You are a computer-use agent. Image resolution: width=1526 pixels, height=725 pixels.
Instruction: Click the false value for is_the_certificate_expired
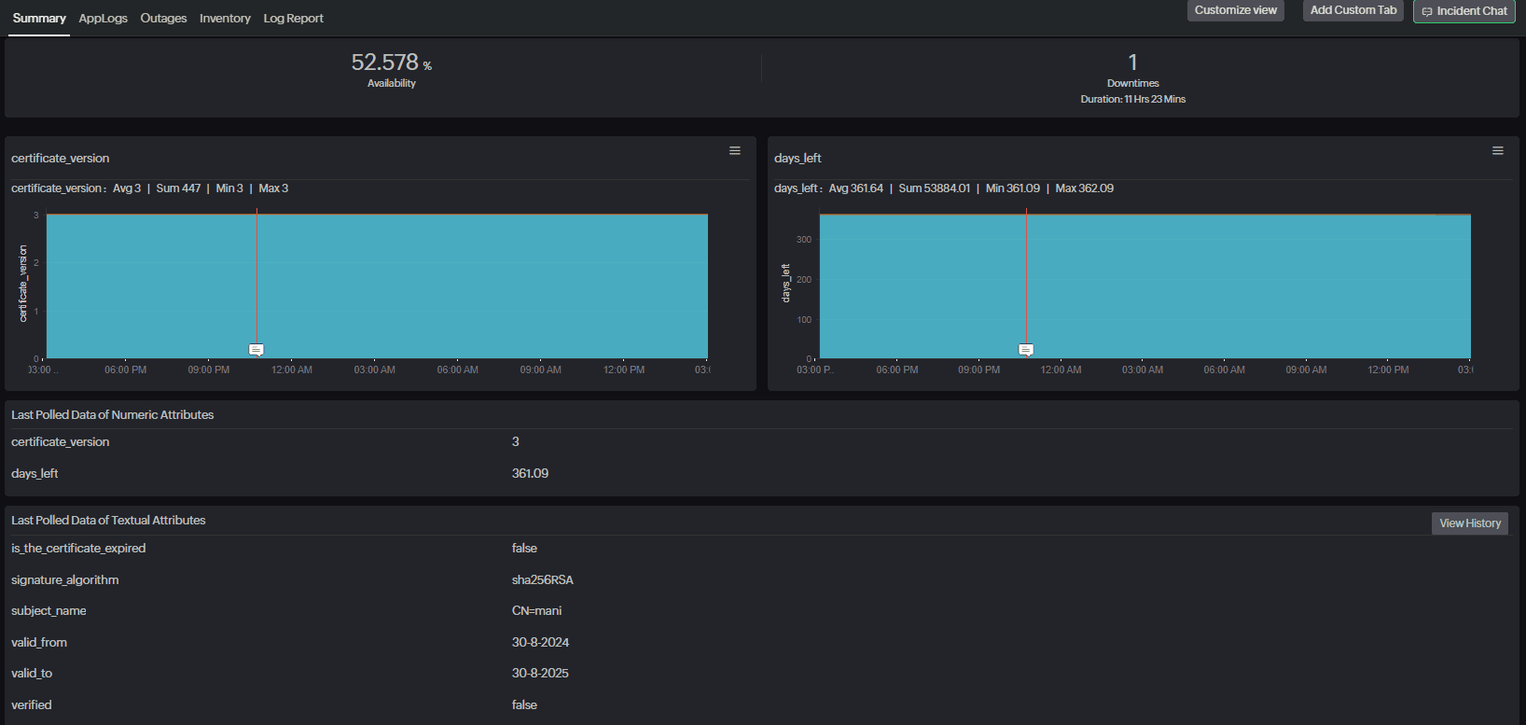tap(524, 549)
